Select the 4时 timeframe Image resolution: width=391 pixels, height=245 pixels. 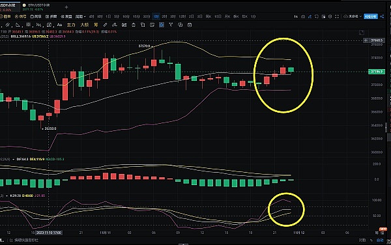[91, 16]
